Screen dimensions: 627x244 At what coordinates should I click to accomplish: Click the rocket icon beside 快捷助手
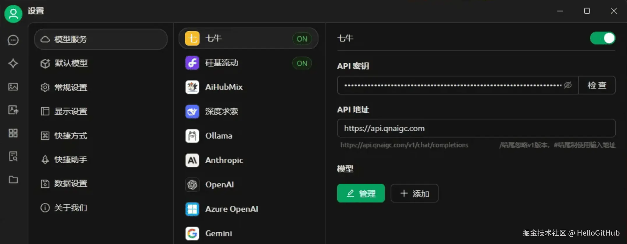[x=45, y=159]
